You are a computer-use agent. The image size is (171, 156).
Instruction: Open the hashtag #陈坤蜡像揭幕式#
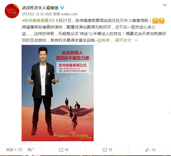click(x=38, y=21)
